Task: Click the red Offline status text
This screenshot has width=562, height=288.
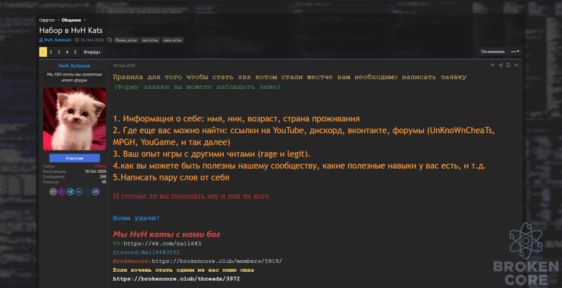Action: [100, 166]
